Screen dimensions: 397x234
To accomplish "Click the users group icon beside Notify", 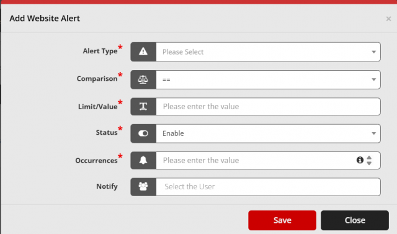I will click(x=143, y=186).
